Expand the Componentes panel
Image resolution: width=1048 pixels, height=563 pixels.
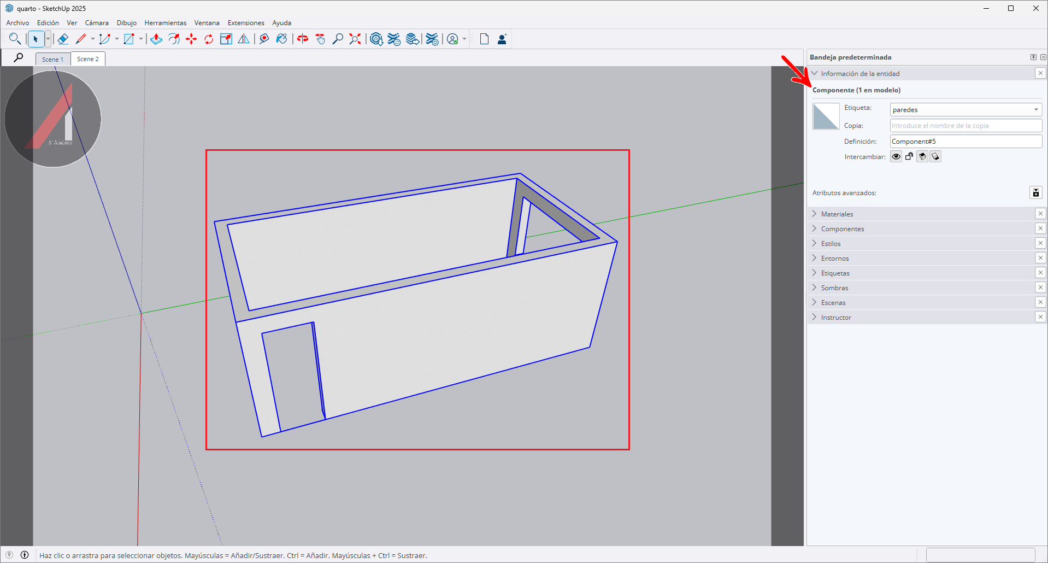[x=814, y=228]
